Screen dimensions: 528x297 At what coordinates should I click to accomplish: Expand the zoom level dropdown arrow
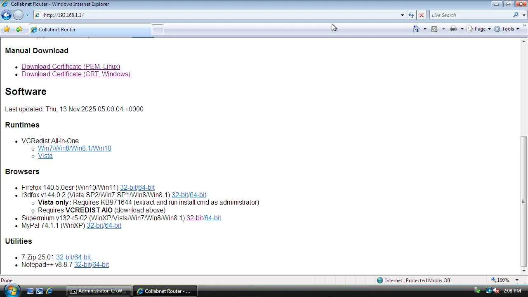click(x=517, y=280)
